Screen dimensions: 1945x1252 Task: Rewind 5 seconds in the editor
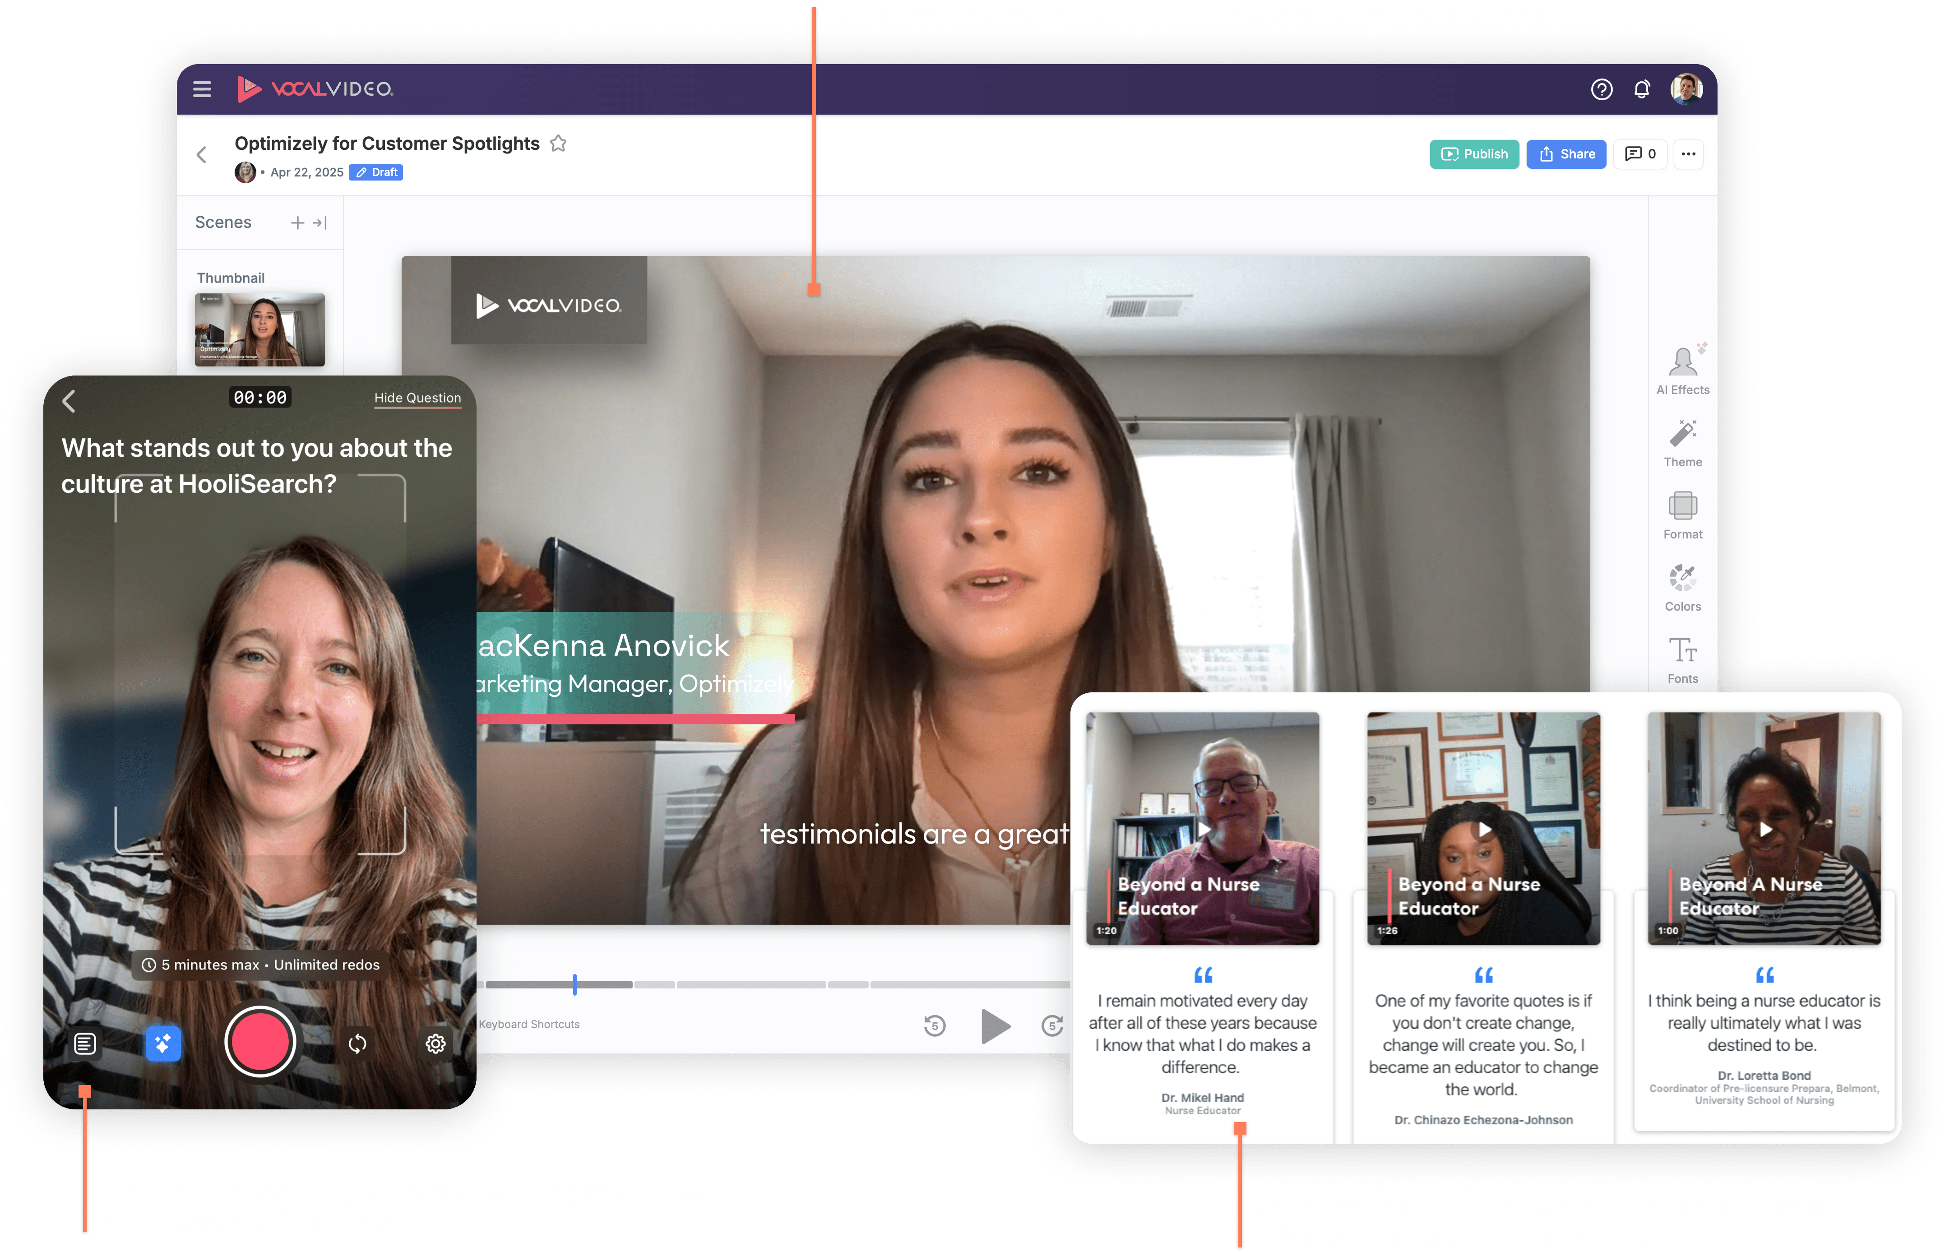click(935, 1026)
